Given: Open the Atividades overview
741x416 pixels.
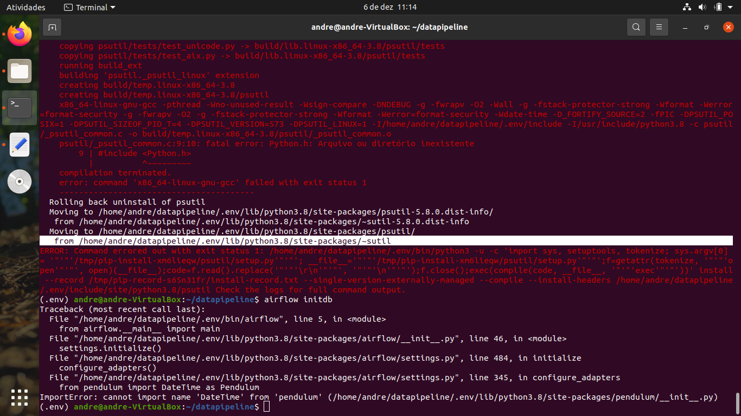Looking at the screenshot, I should (26, 8).
